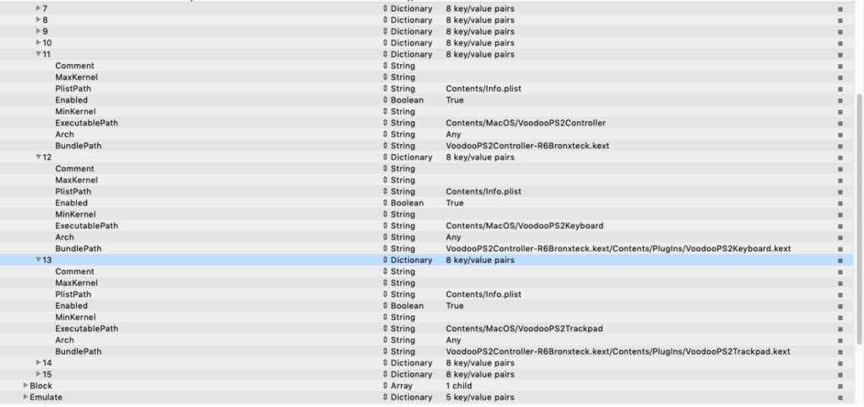Collapse dictionary item 11
This screenshot has height=407, width=864.
tap(38, 55)
